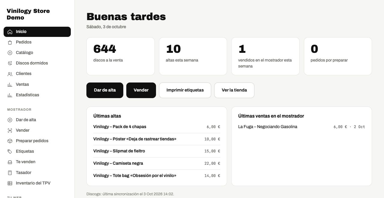Select Vender in the Mostrador menu
Viewport: 384px width, 198px height.
pyautogui.click(x=37, y=130)
